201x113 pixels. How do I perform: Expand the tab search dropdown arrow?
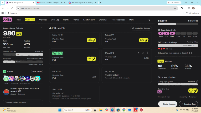pyautogui.click(x=3, y=3)
